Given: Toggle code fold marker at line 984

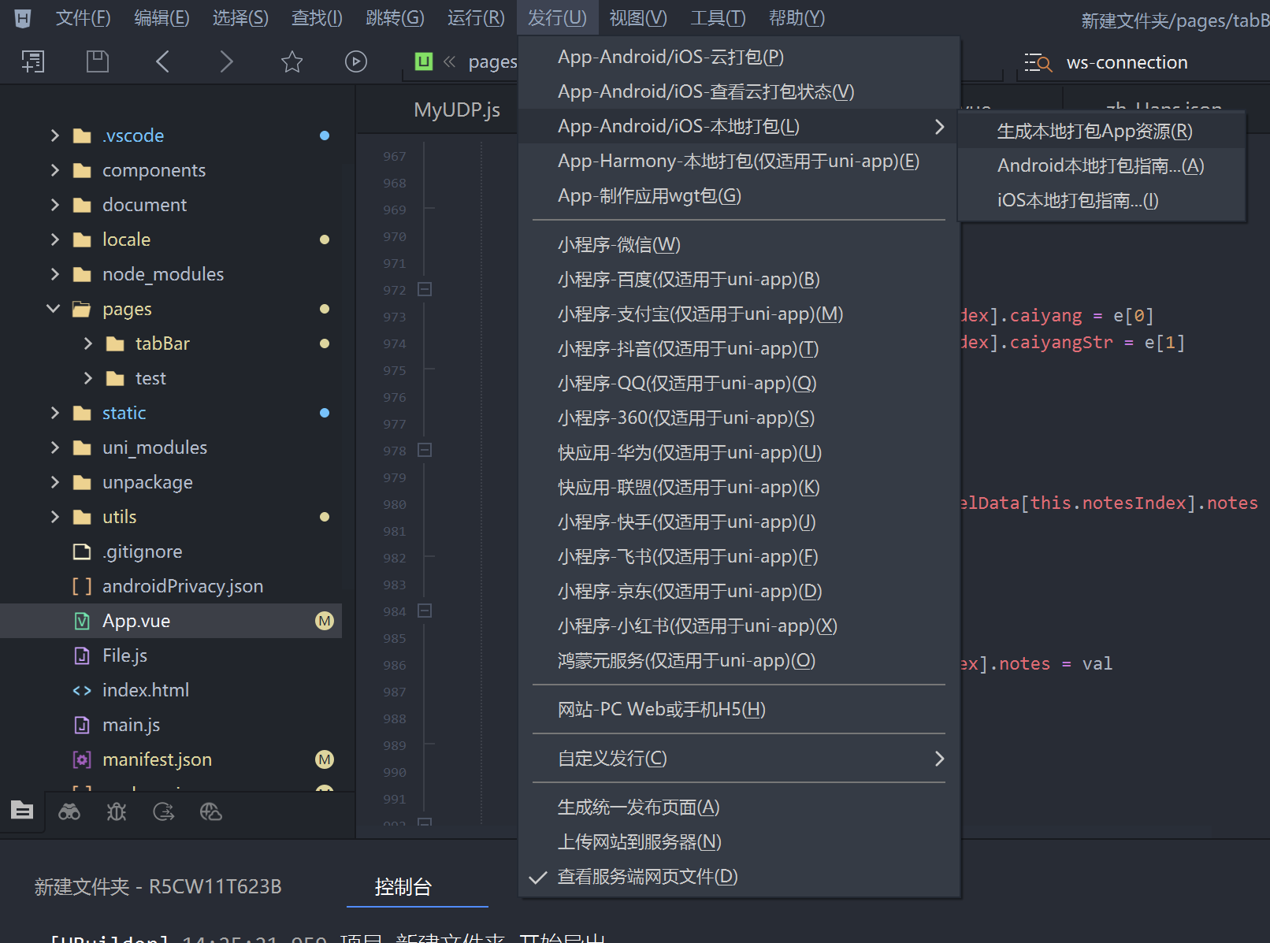Looking at the screenshot, I should click(x=425, y=611).
